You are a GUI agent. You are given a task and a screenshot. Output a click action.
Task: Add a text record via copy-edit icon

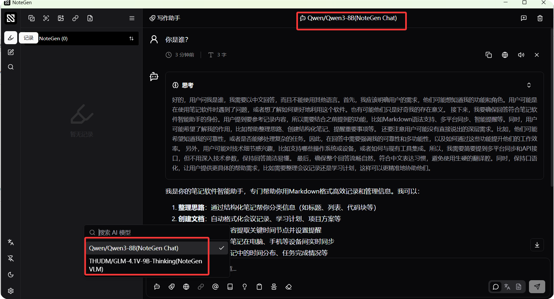pos(32,18)
